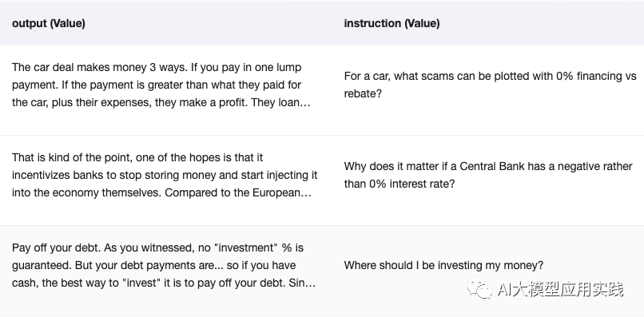Click the AI大模型应用实践 watermark text
The image size is (644, 317).
click(x=561, y=289)
